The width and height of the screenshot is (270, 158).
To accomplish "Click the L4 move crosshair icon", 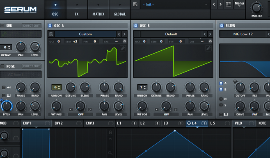I will pos(189,123).
